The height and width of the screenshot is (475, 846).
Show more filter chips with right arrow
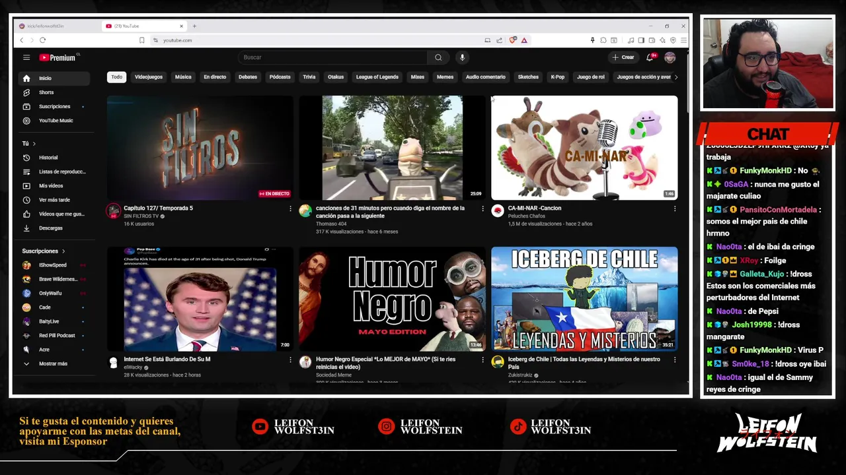[675, 77]
